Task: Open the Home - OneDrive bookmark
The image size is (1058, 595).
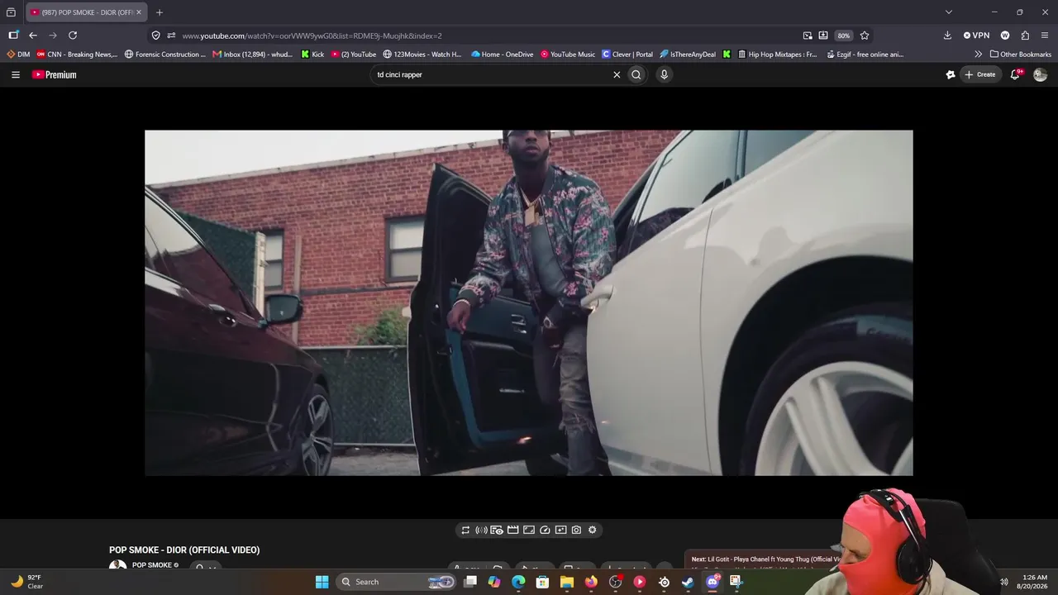Action: point(503,55)
